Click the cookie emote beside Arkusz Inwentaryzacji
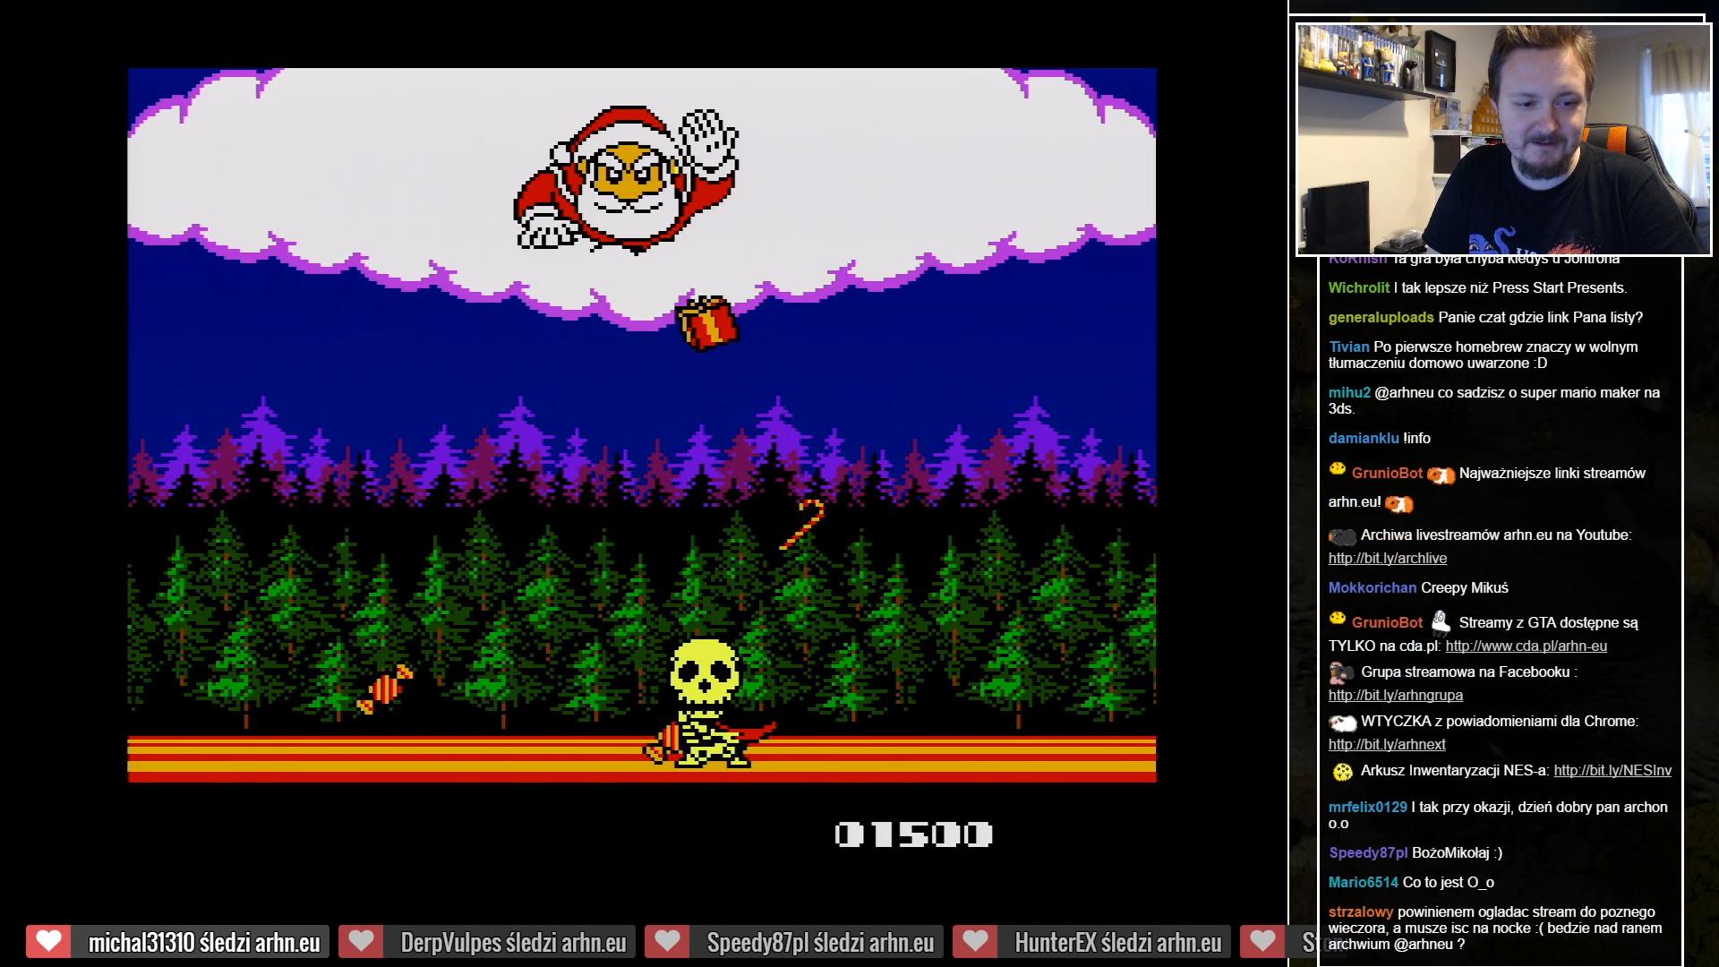This screenshot has height=967, width=1719. [x=1342, y=771]
